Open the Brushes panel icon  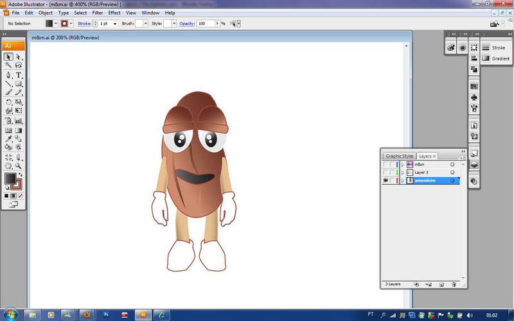point(474,108)
